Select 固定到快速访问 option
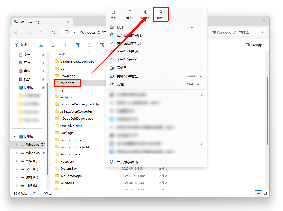 tap(157, 52)
